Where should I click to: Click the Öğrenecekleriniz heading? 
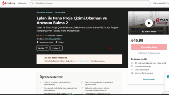[51, 77]
